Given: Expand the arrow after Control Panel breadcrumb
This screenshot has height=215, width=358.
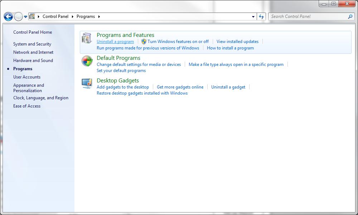Looking at the screenshot, I should (x=73, y=16).
